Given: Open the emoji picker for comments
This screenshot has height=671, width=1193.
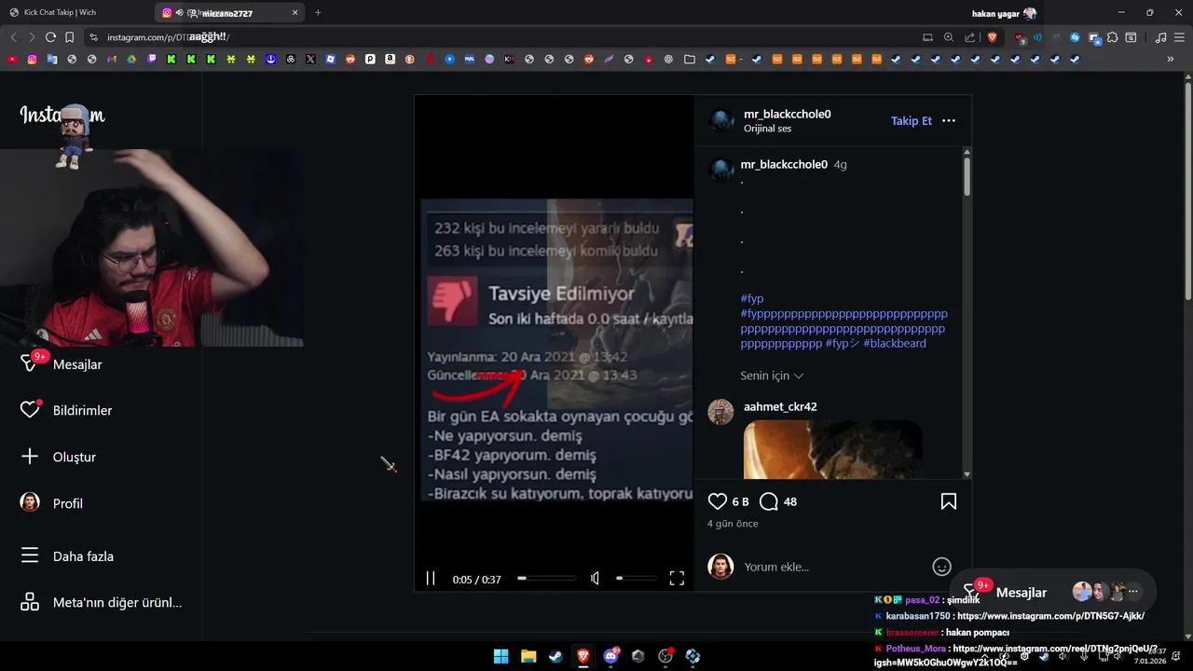Looking at the screenshot, I should [941, 567].
